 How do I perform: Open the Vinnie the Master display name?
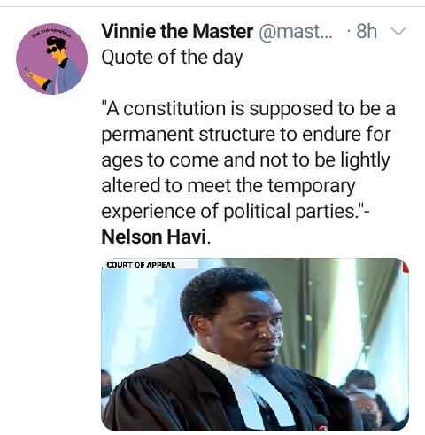point(177,31)
